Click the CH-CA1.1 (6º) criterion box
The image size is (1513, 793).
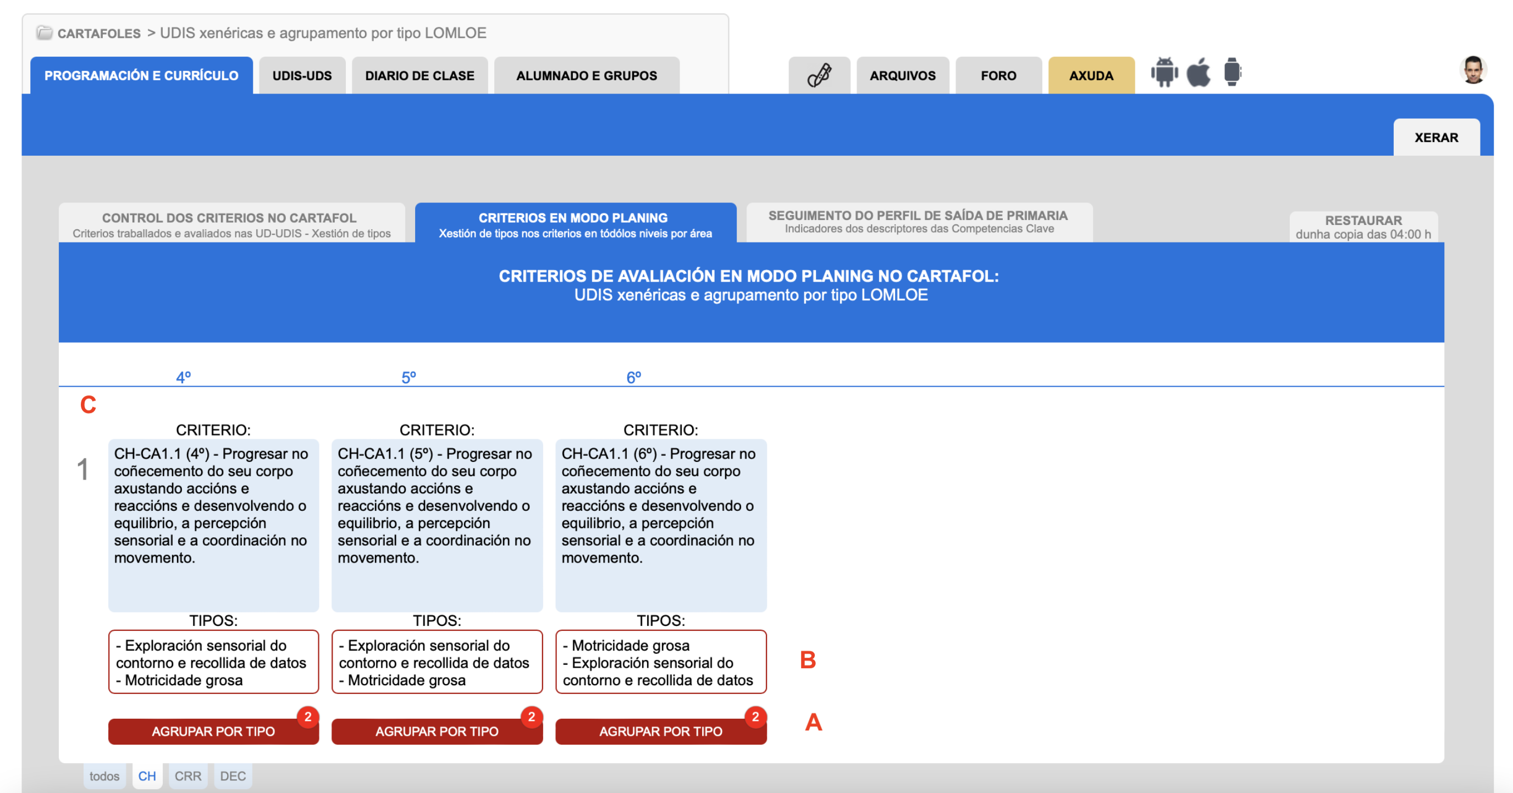coord(661,526)
